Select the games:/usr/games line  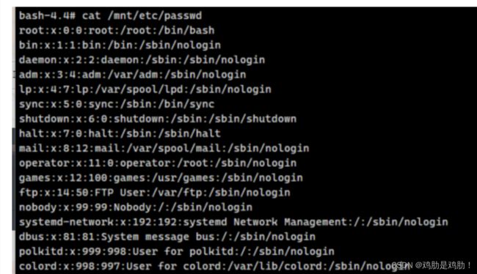161,178
